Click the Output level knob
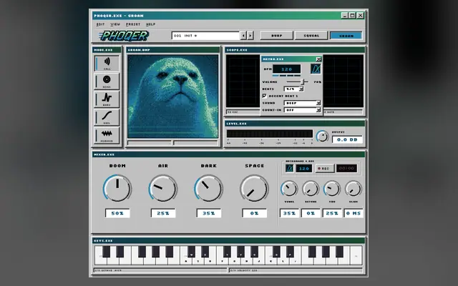The image size is (458, 286). point(322,137)
